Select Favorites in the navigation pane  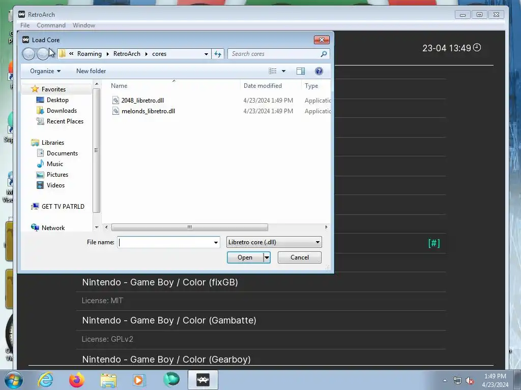53,89
